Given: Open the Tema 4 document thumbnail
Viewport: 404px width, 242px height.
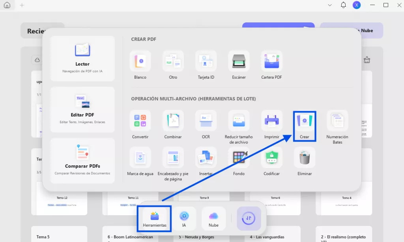Looking at the screenshot, I should (346, 203).
